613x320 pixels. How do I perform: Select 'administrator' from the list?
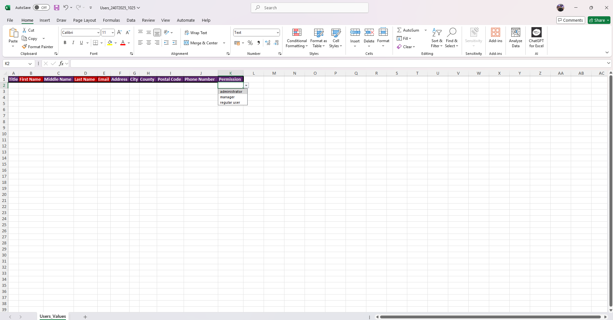click(233, 92)
